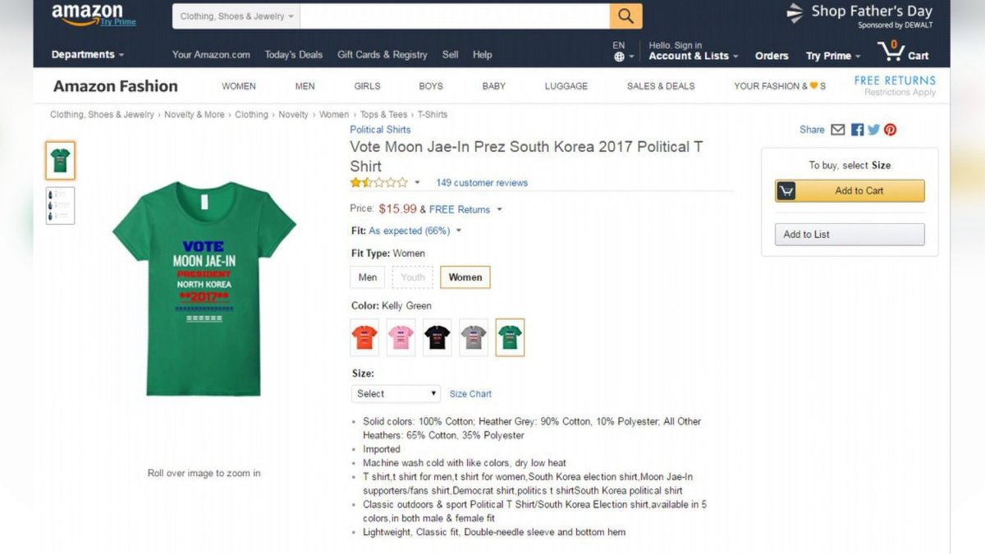Image resolution: width=985 pixels, height=554 pixels.
Task: Select the Men fit type
Action: 368,277
